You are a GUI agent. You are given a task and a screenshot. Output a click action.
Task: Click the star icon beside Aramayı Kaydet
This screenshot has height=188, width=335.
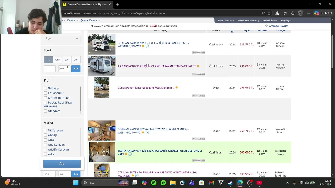(x=267, y=26)
